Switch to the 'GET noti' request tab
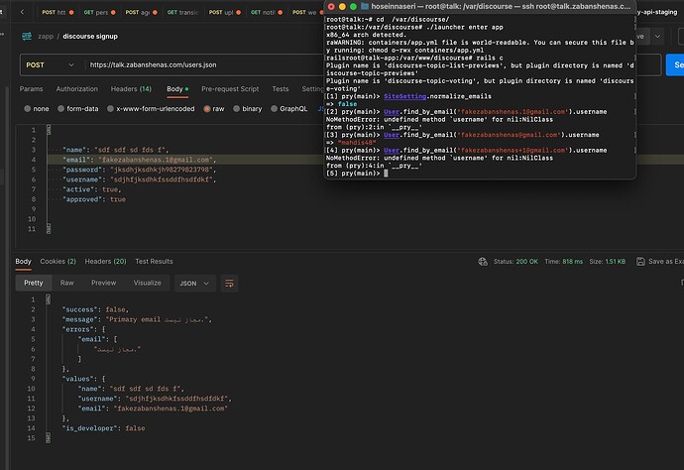The width and height of the screenshot is (684, 470). pyautogui.click(x=267, y=12)
